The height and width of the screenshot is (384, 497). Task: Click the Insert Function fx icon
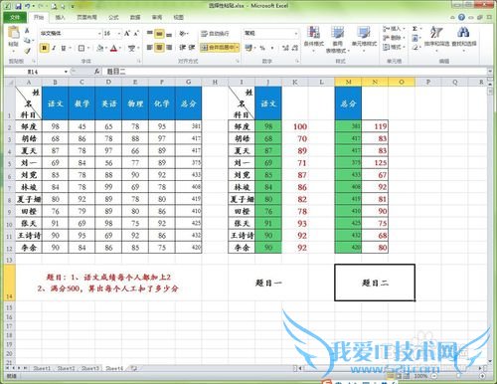click(x=96, y=71)
